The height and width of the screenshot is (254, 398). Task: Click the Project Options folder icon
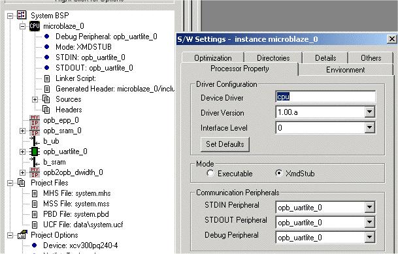point(22,234)
